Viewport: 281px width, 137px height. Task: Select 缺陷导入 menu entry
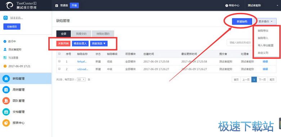(263, 38)
